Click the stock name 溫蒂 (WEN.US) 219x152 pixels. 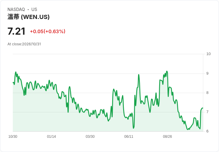point(29,17)
